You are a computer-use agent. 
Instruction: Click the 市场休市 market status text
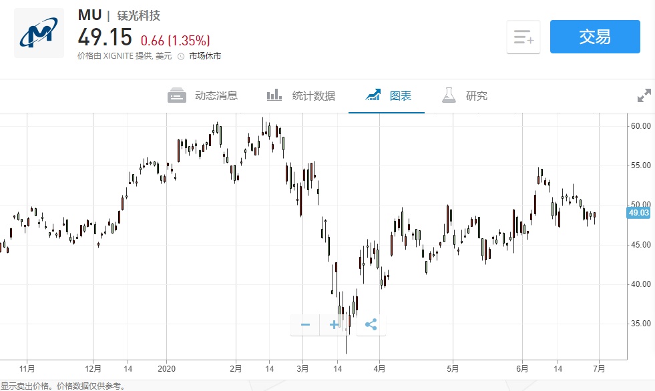pos(205,57)
